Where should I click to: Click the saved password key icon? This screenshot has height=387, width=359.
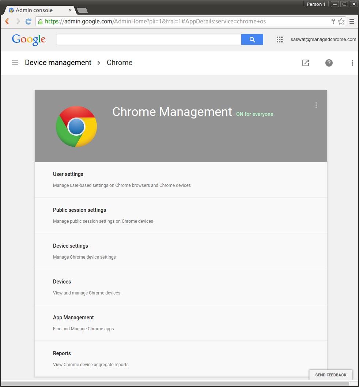(x=333, y=21)
